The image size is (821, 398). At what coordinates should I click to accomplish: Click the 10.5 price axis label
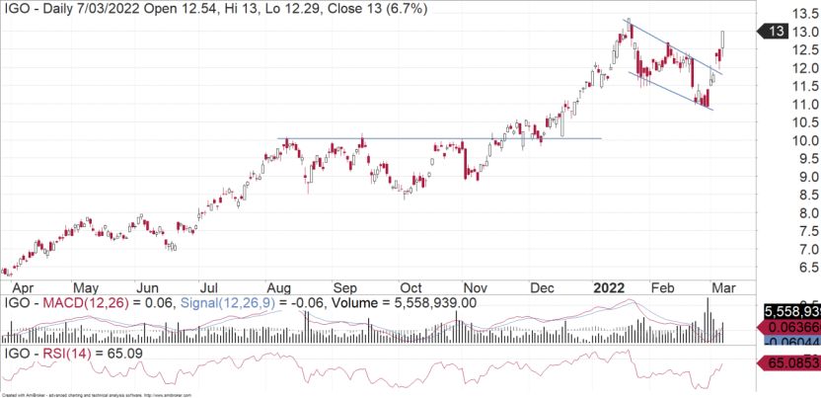tap(805, 122)
